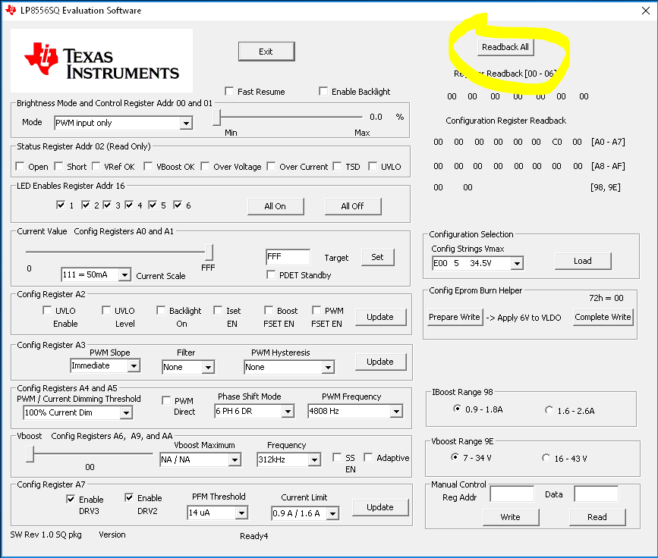
Task: Toggle the Over Voltage checkbox
Action: point(205,167)
